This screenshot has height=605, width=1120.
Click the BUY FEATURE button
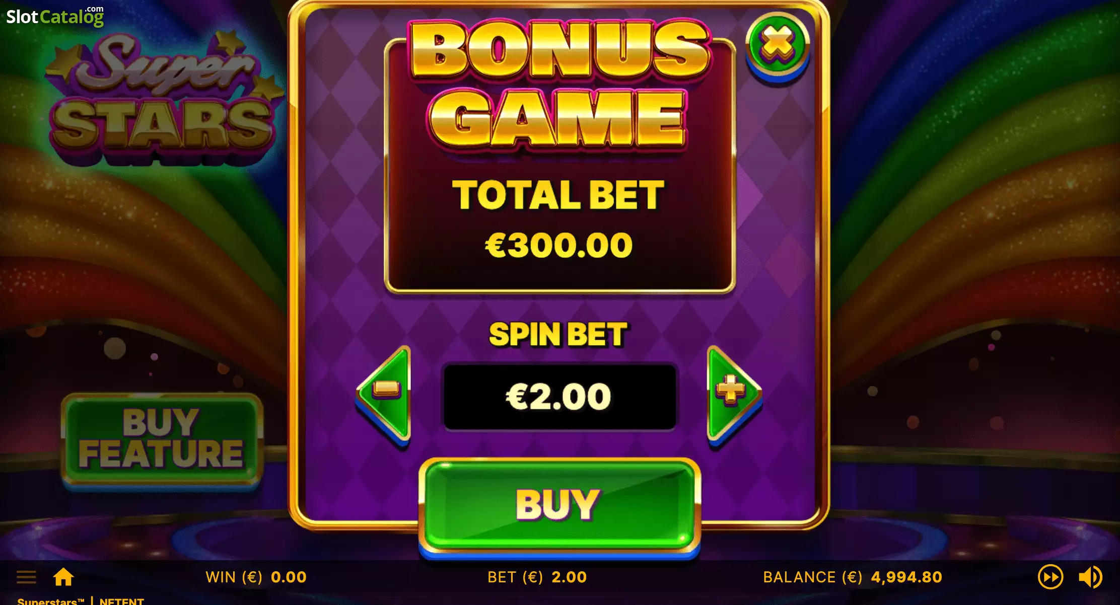click(x=161, y=439)
